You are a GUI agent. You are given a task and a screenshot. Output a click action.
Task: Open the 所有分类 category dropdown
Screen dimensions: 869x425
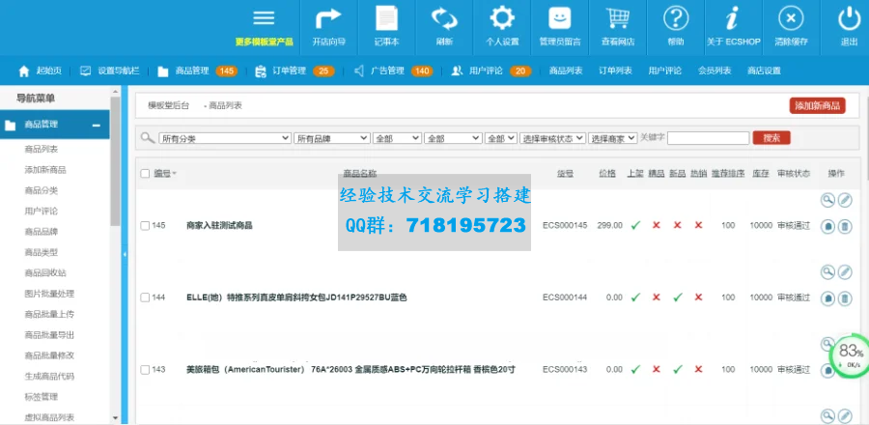pyautogui.click(x=225, y=139)
